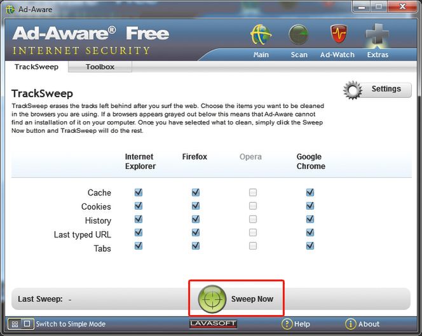Click the Ad-Aware title bar app icon

point(10,10)
